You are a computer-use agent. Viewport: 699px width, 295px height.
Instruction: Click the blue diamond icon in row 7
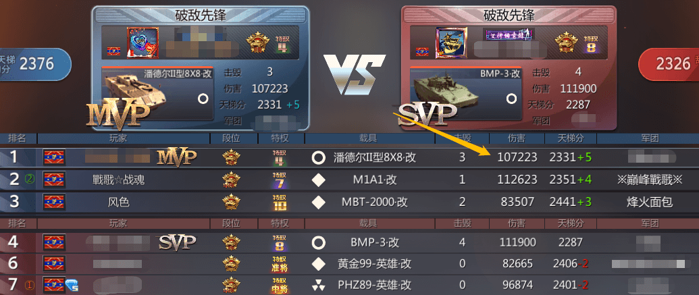(x=72, y=285)
